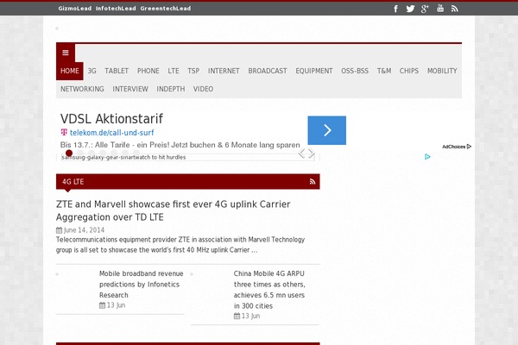Select the INDEPTH menu item
518x345 pixels.
[x=170, y=89]
